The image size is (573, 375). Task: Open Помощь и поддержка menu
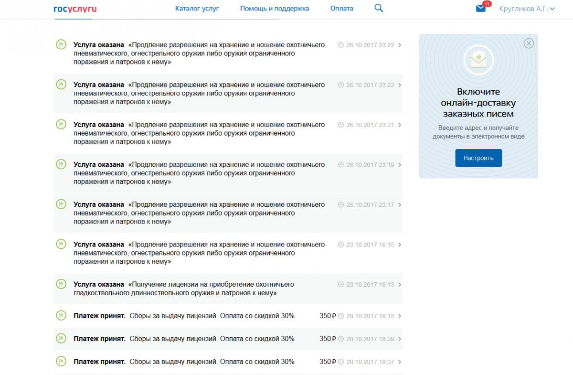coord(275,9)
